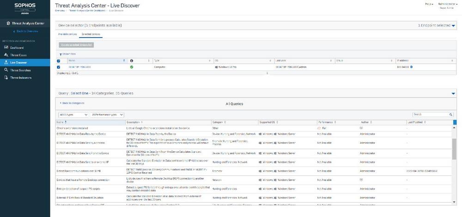
Task: Click the Sophos author icon in Chrome extensions row
Action: [361, 128]
